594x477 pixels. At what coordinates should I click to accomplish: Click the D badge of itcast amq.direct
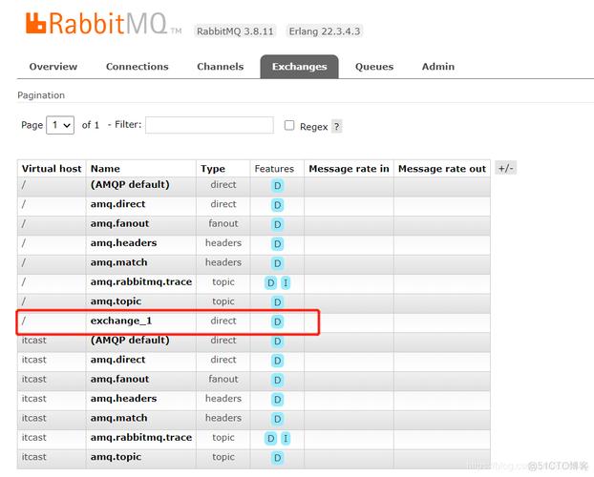tap(277, 361)
